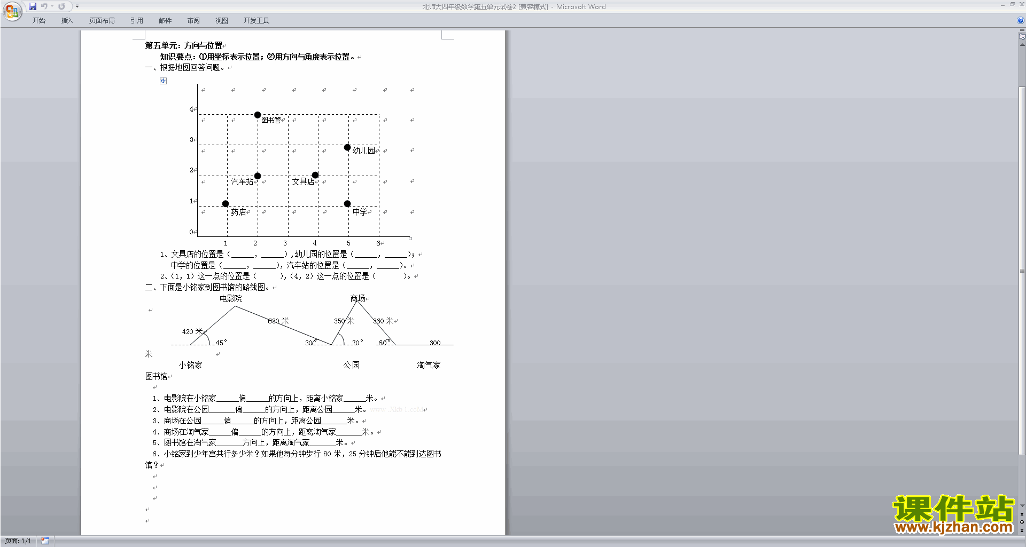Open the 开发工具 tab
Viewport: 1026px width, 547px height.
coord(256,21)
